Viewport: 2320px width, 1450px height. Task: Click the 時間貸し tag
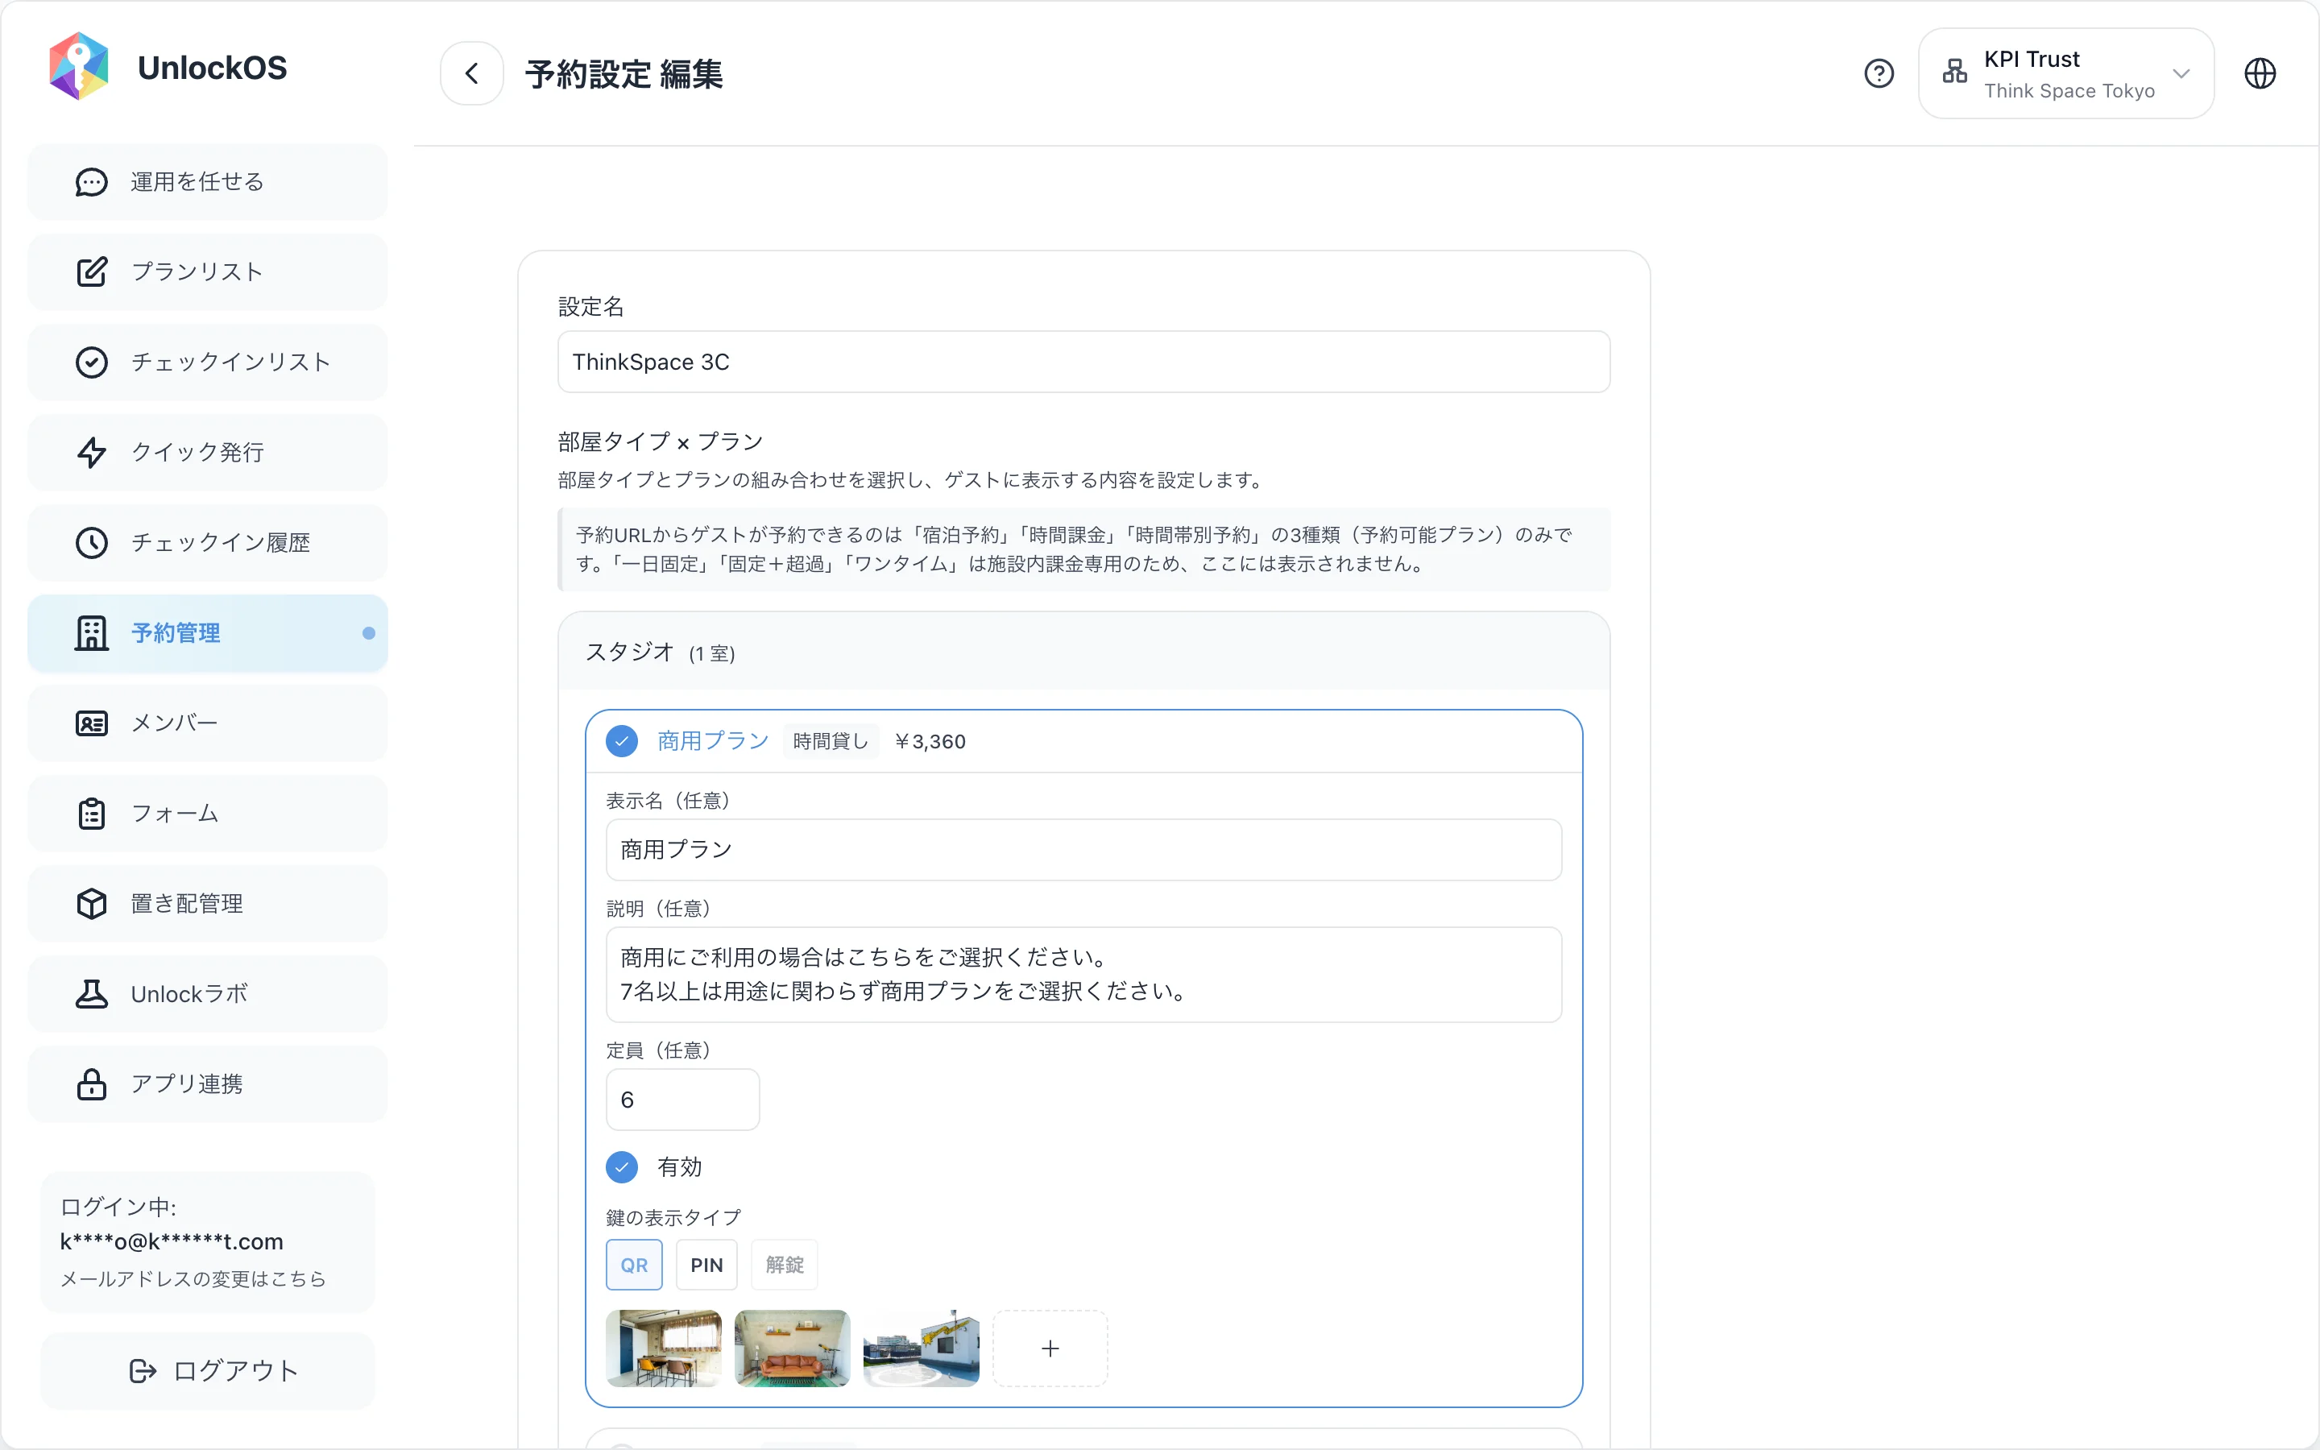pyautogui.click(x=831, y=741)
